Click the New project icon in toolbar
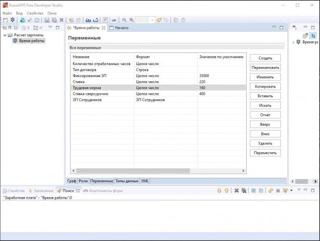The width and height of the screenshot is (320, 241). click(x=5, y=20)
